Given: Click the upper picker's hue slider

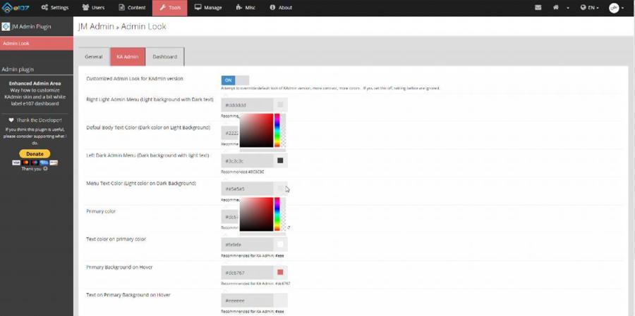Looking at the screenshot, I should [277, 130].
